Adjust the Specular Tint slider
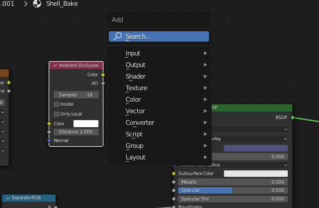 tap(233, 199)
